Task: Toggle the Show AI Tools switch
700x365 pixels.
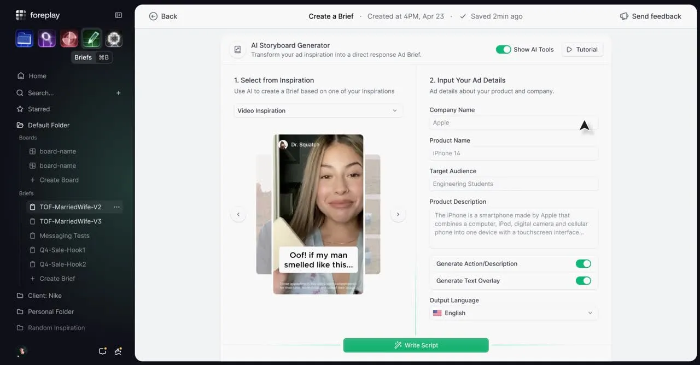Action: tap(503, 49)
